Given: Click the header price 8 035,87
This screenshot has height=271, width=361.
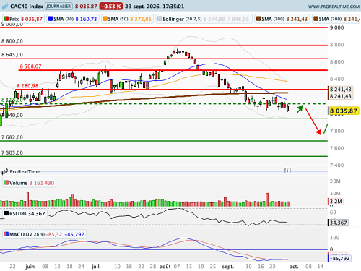Looking at the screenshot, I should click(86, 7).
